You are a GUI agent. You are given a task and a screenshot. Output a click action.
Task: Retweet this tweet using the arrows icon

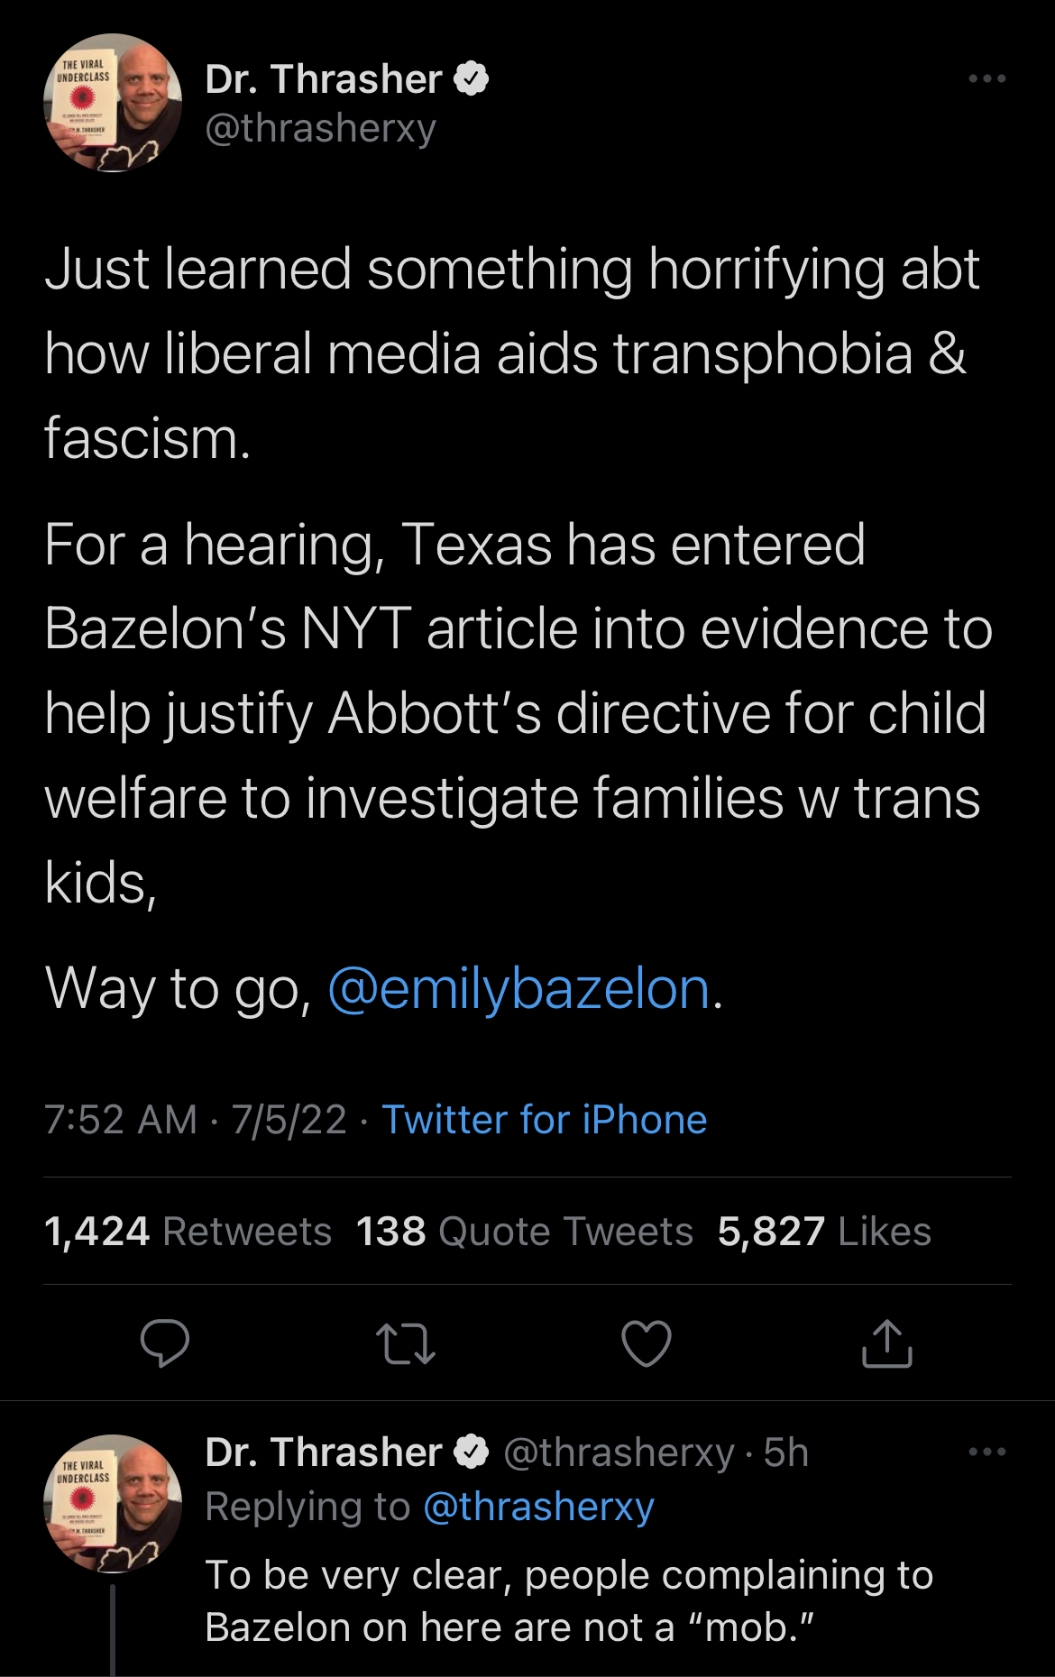click(x=406, y=1343)
